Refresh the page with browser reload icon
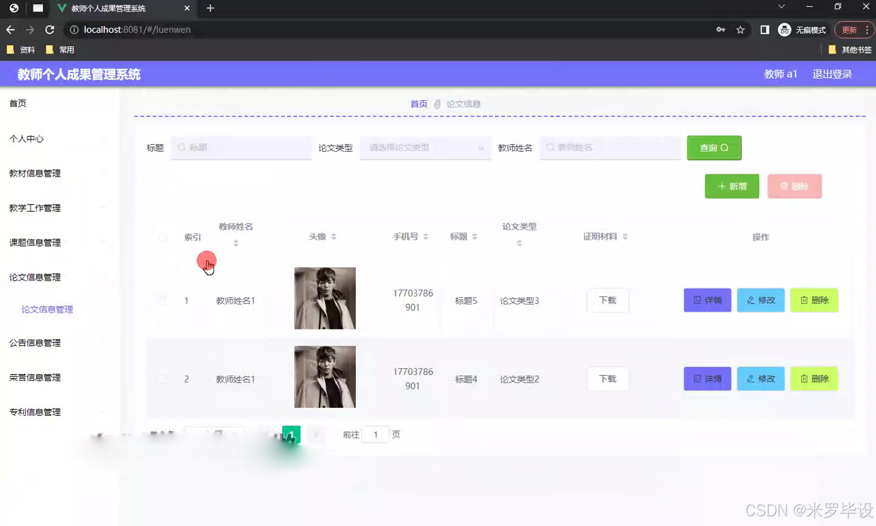Screen dimensions: 876x526 coord(50,29)
